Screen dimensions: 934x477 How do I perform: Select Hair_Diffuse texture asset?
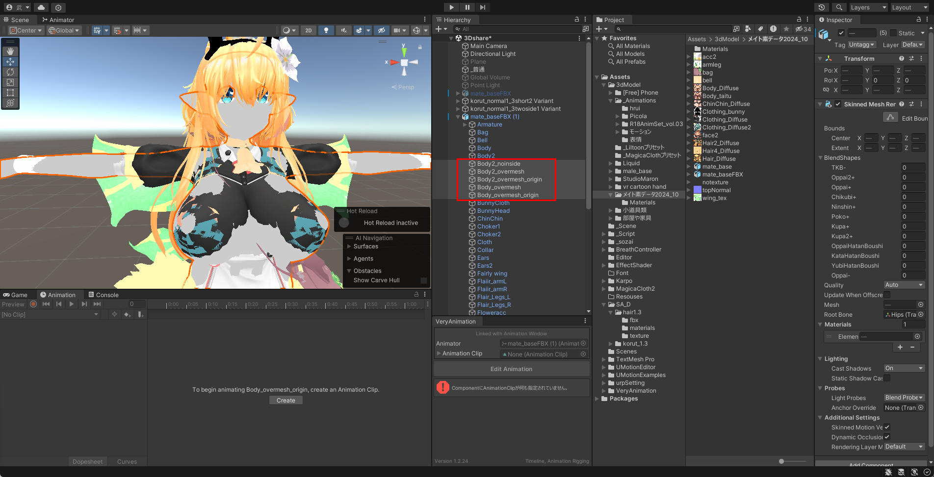coord(719,159)
